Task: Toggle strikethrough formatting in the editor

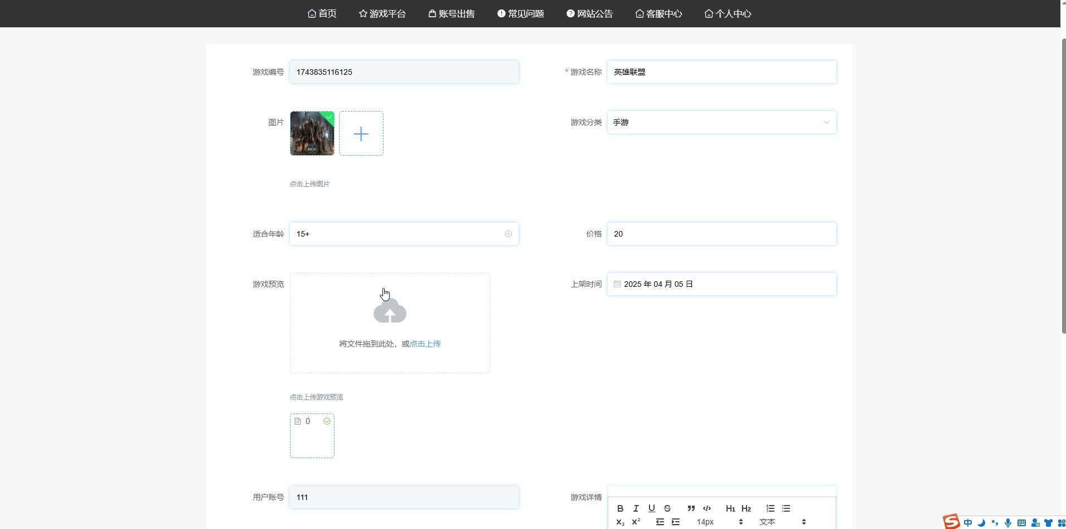Action: pos(667,508)
